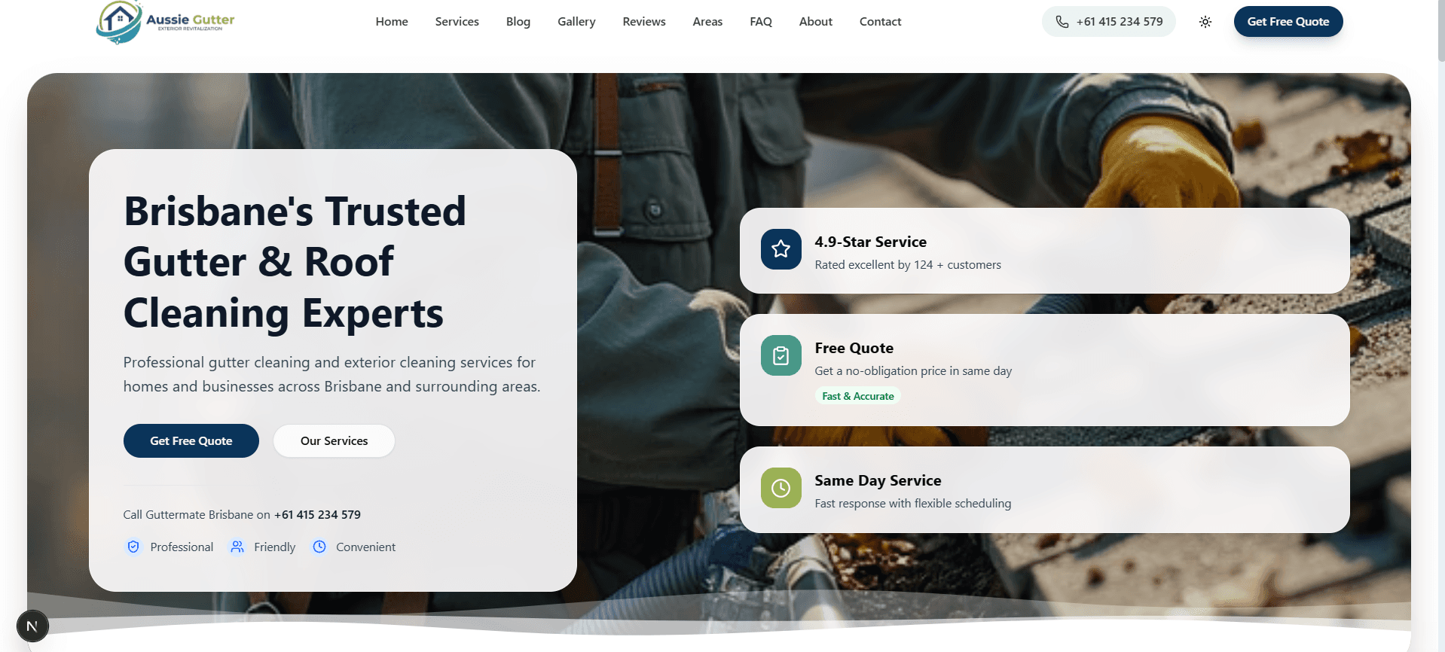Click the people icon beside Friendly

pyautogui.click(x=237, y=547)
